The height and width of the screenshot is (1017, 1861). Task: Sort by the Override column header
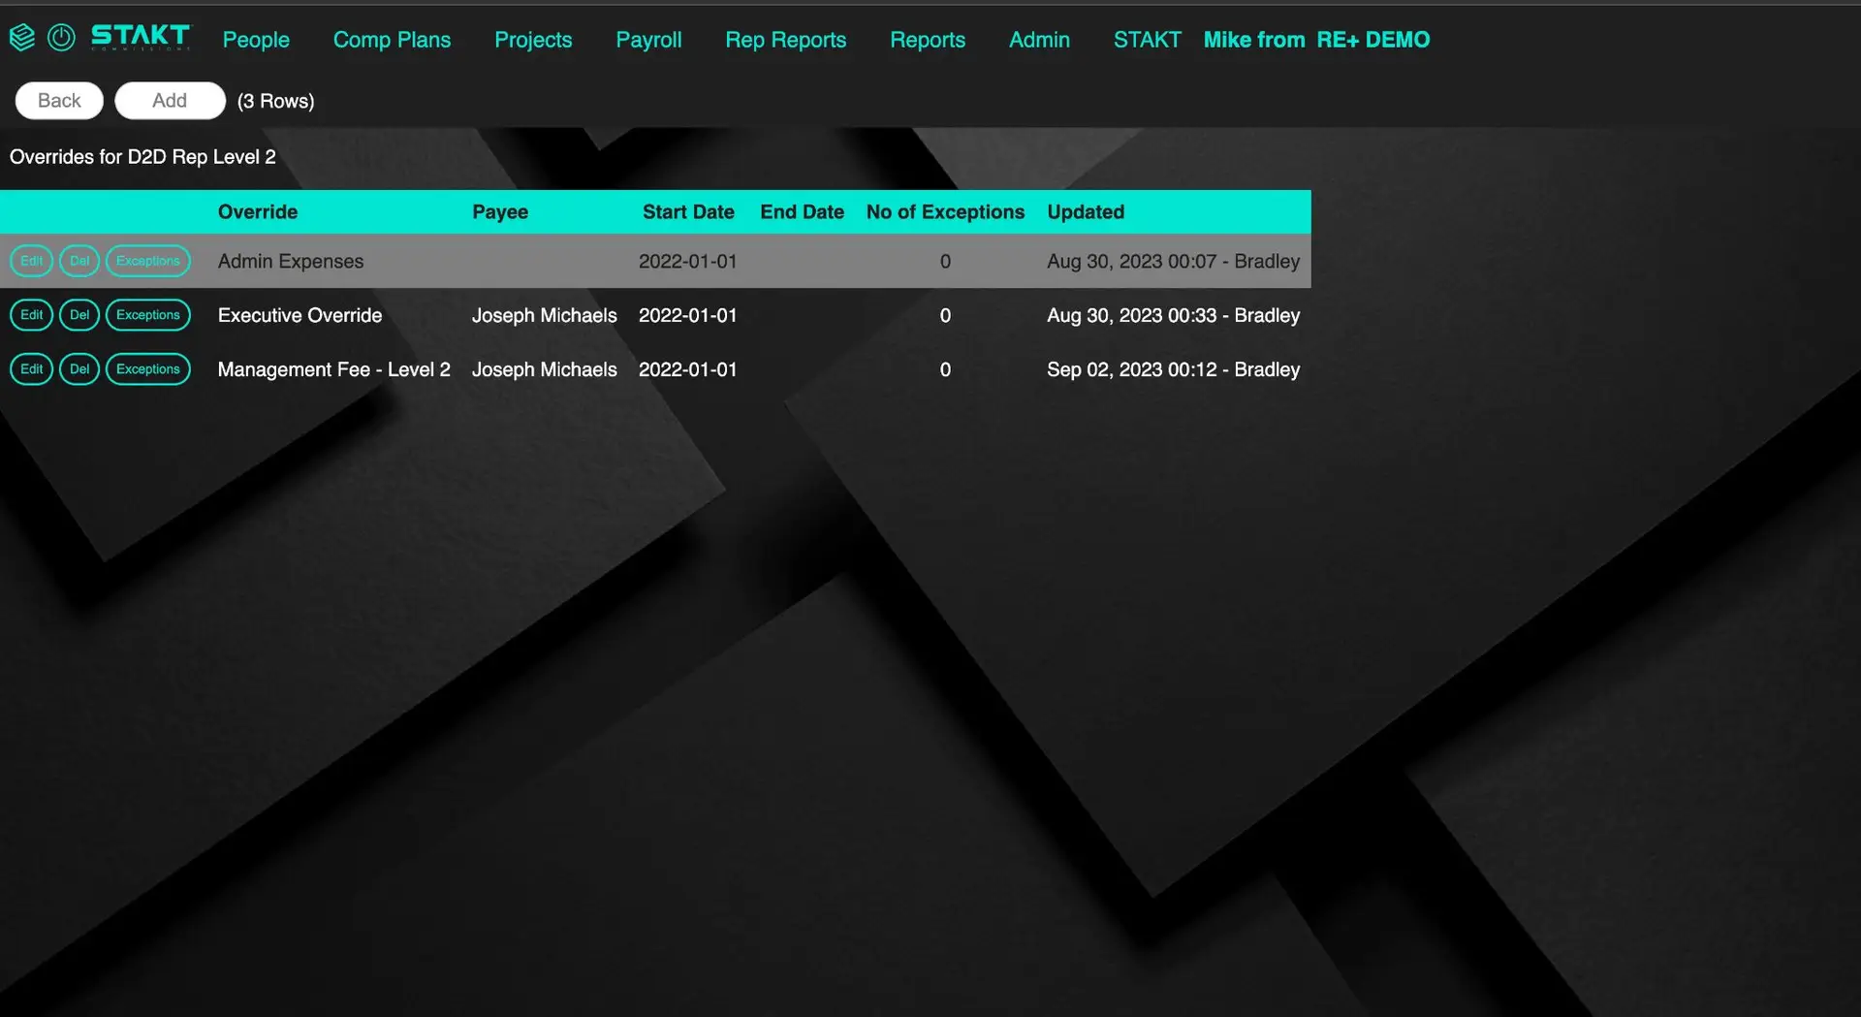tap(258, 212)
